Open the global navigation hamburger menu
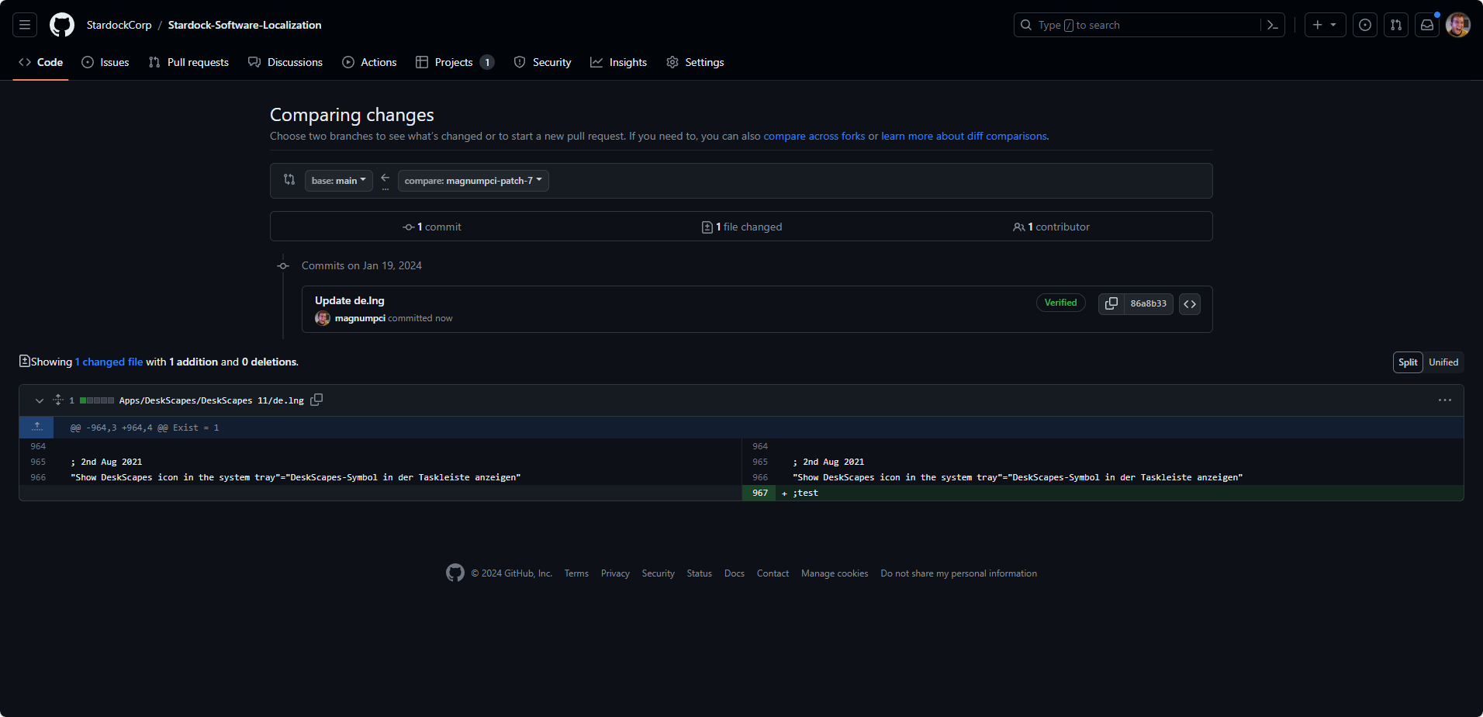Image resolution: width=1483 pixels, height=717 pixels. coord(25,25)
